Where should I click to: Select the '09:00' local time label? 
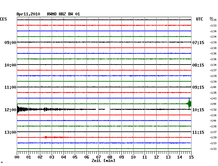coord(10,42)
